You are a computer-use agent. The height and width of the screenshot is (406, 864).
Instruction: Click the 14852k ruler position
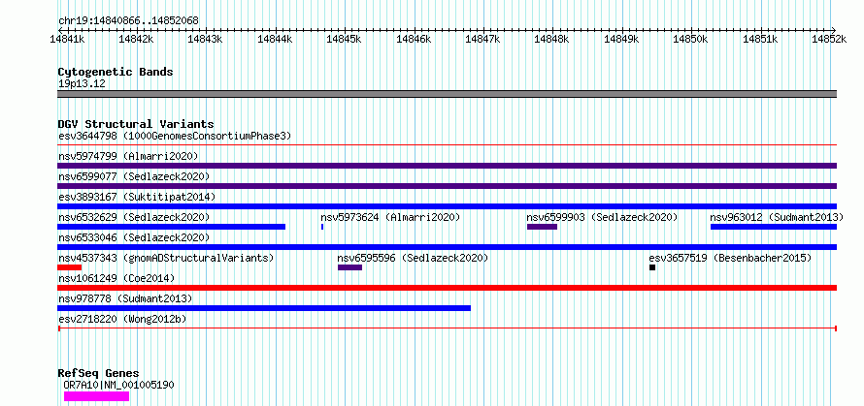click(x=831, y=39)
